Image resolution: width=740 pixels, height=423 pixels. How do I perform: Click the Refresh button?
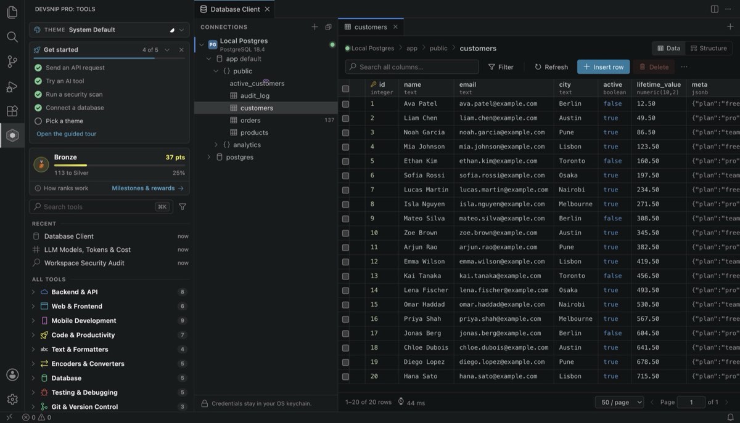551,67
